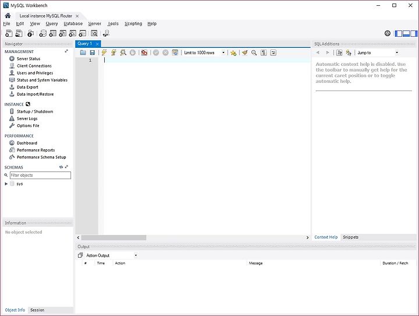This screenshot has height=316, width=419.
Task: Click the Filter objects search field
Action: click(40, 175)
